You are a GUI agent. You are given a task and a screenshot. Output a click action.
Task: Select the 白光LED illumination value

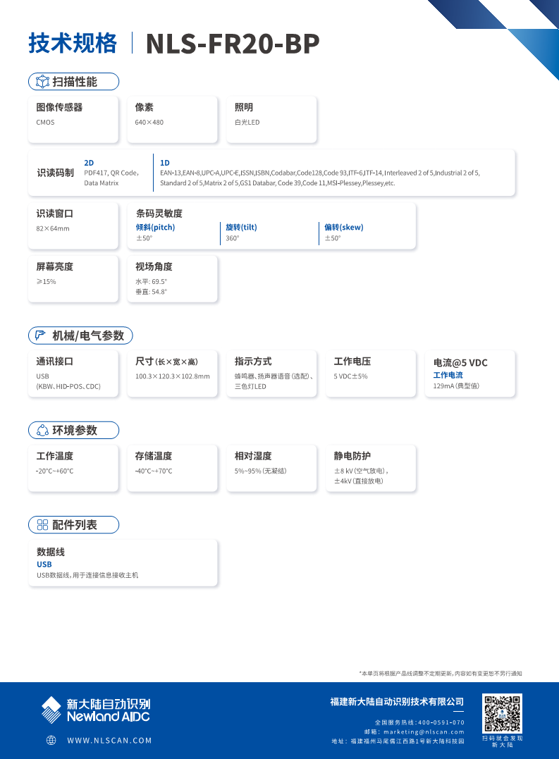tap(247, 123)
